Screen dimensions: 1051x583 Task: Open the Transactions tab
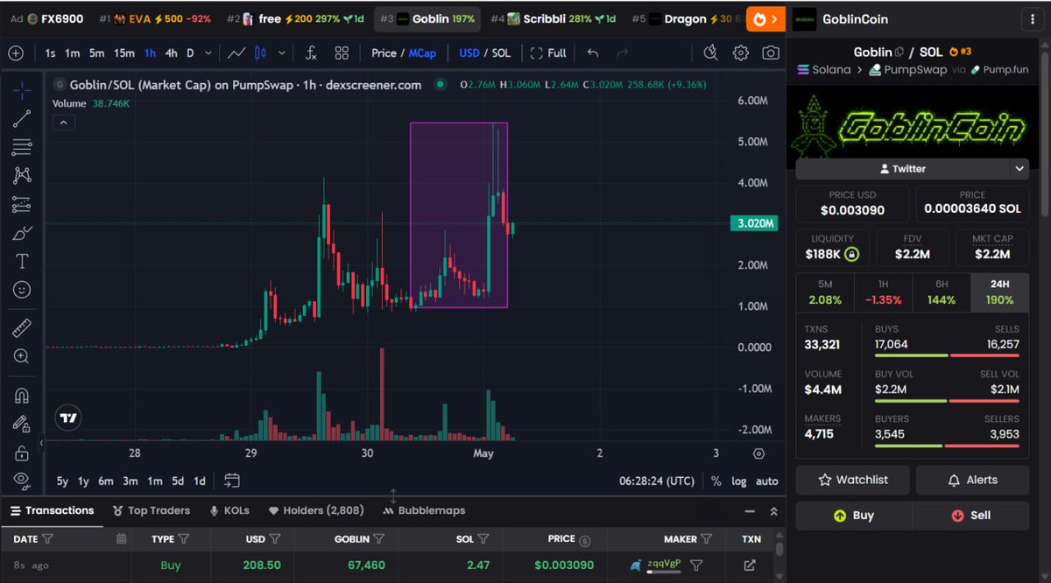click(52, 510)
